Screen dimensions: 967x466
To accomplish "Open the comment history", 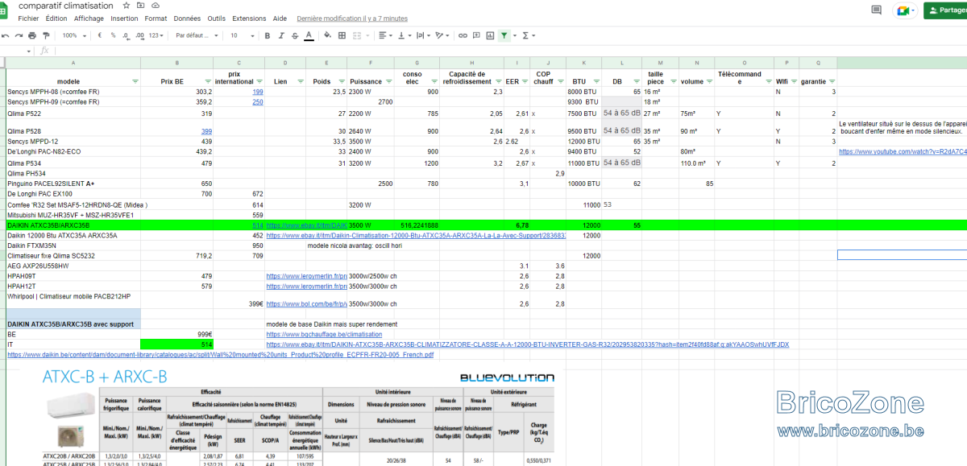I will (x=876, y=10).
